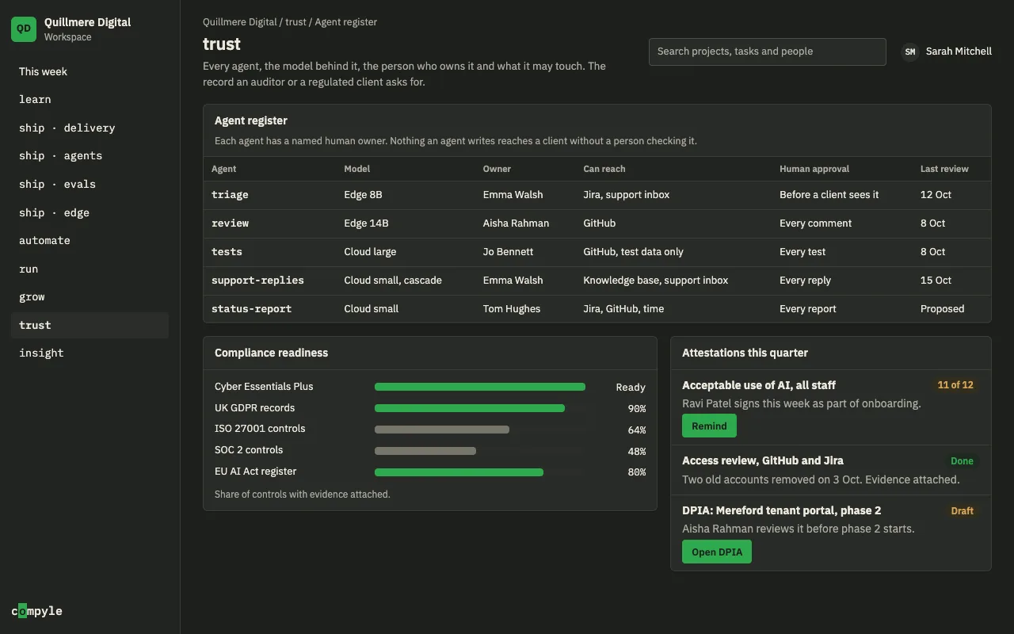Viewport: 1014px width, 634px height.
Task: Select the triage agent row name
Action: point(230,195)
